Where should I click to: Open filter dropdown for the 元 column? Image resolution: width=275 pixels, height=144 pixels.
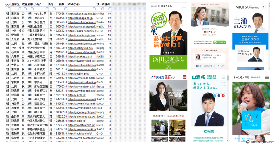click(x=9, y=9)
